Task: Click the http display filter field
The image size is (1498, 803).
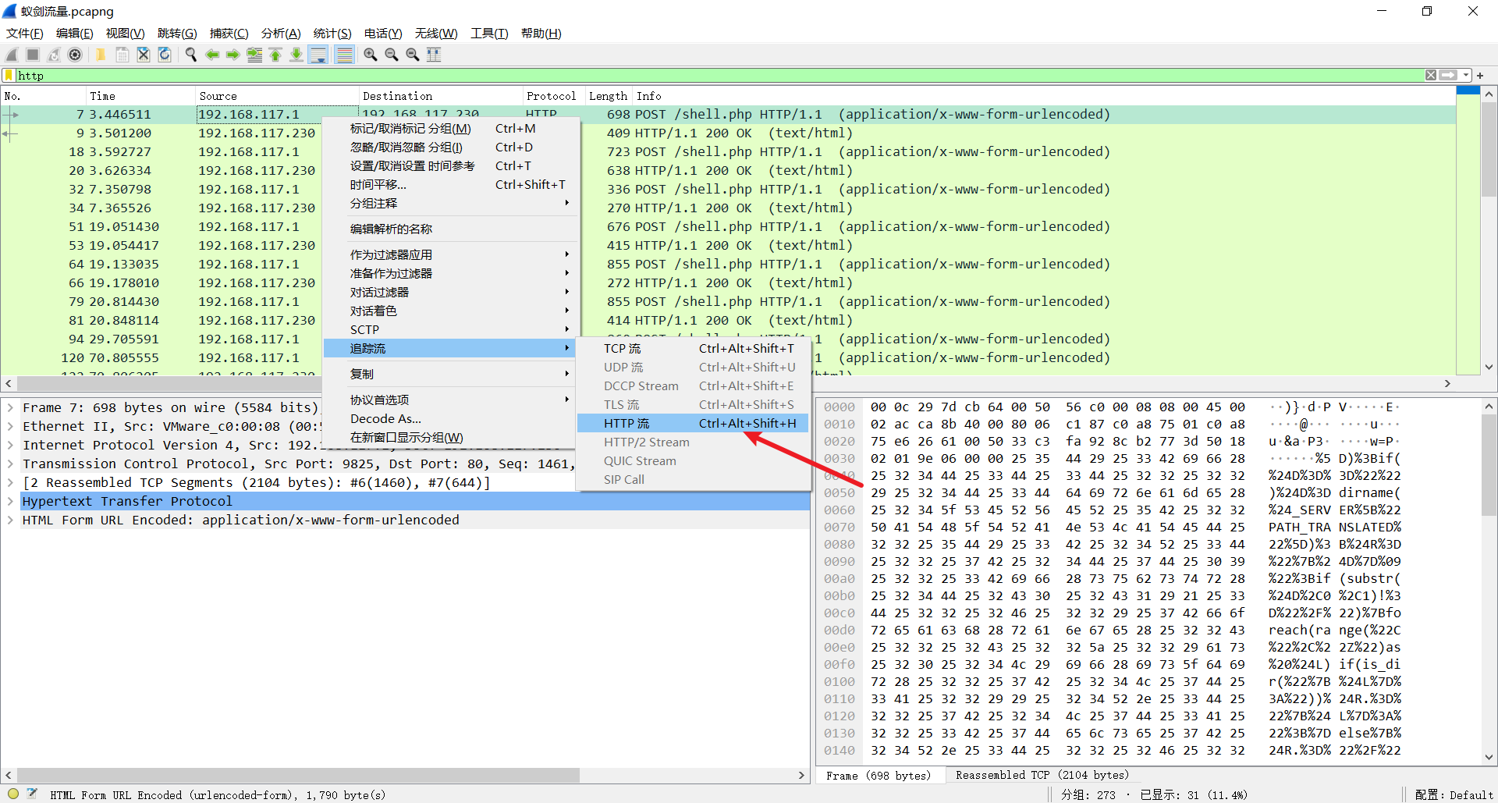Action: 702,76
